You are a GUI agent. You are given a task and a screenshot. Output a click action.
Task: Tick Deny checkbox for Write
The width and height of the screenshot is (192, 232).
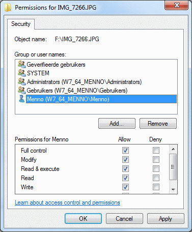[156, 187]
